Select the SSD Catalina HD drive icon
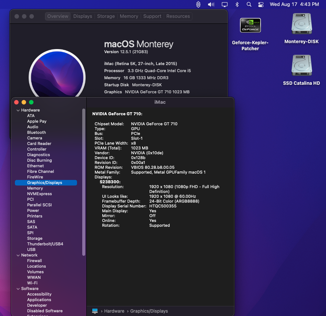 click(301, 65)
